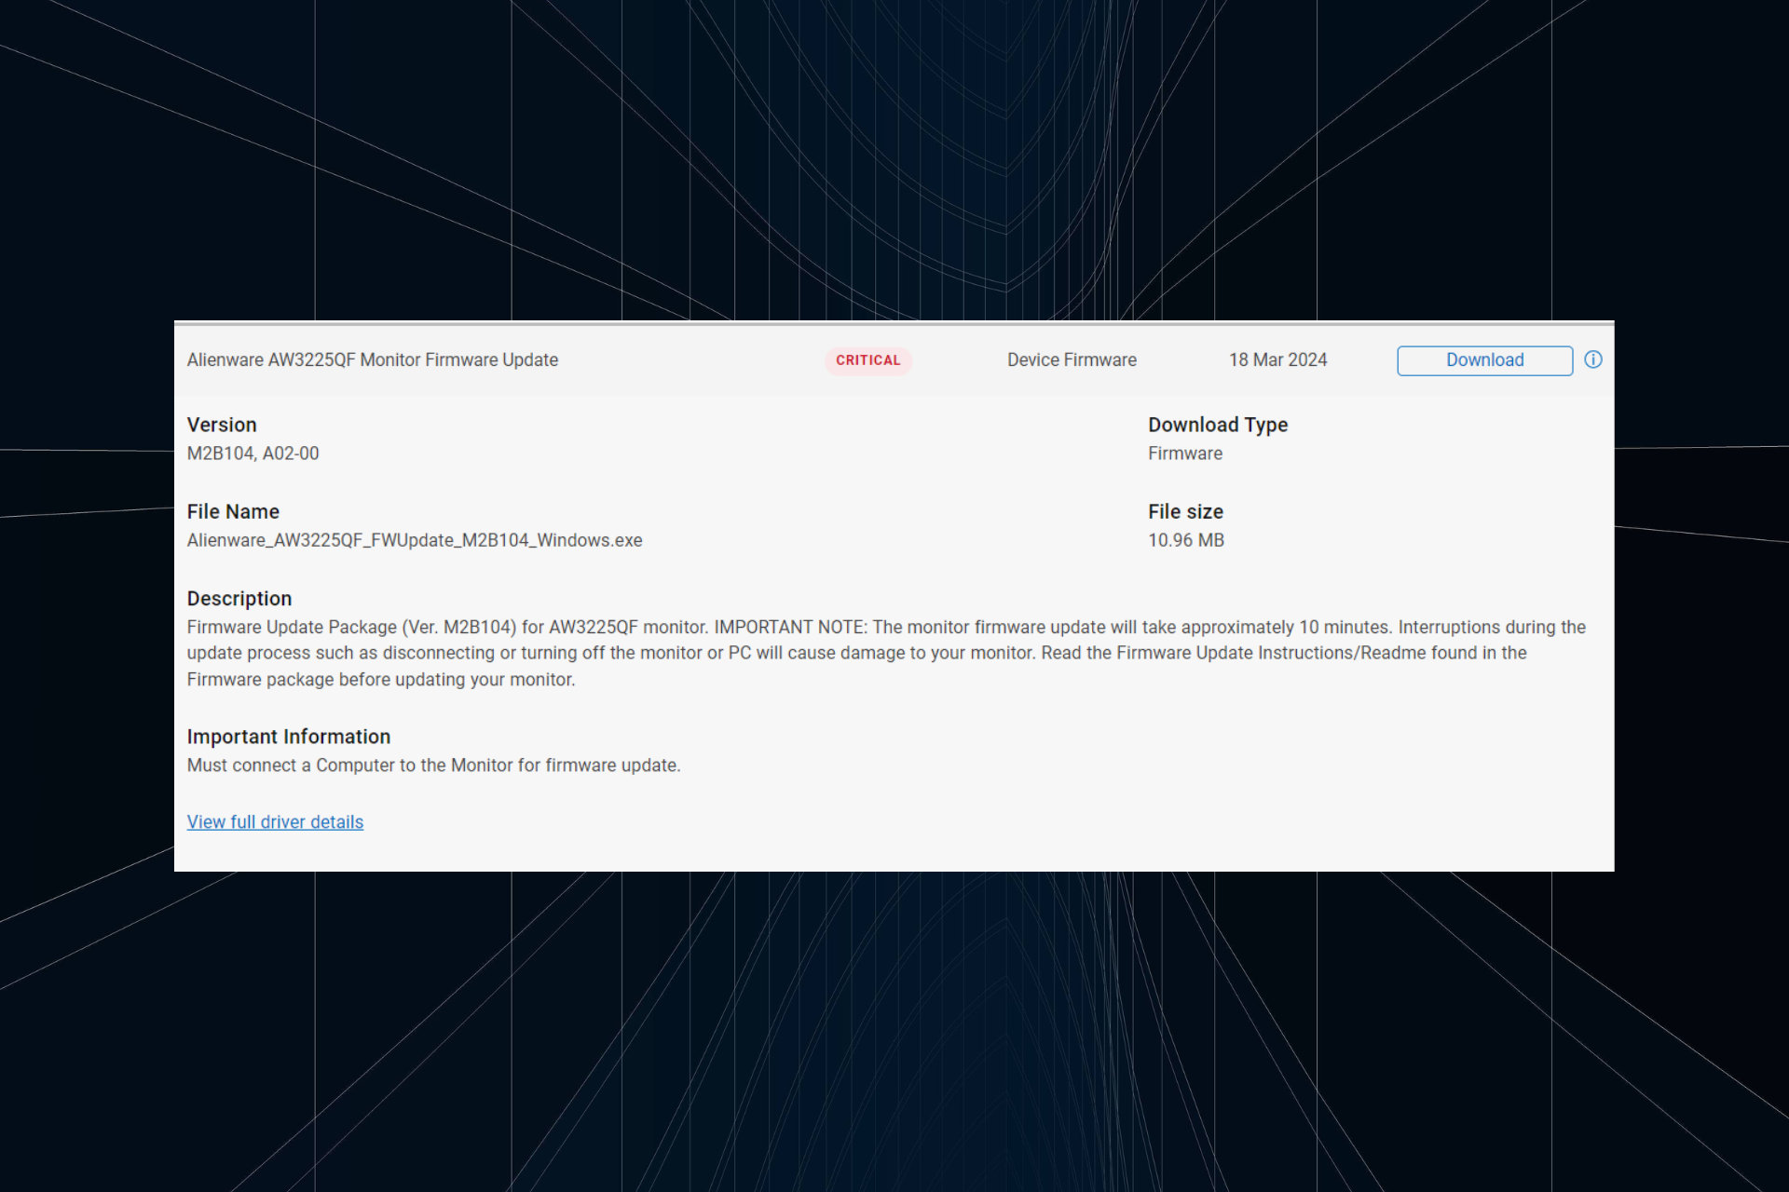Viewport: 1789px width, 1192px height.
Task: Click the File size heading
Action: (x=1185, y=511)
